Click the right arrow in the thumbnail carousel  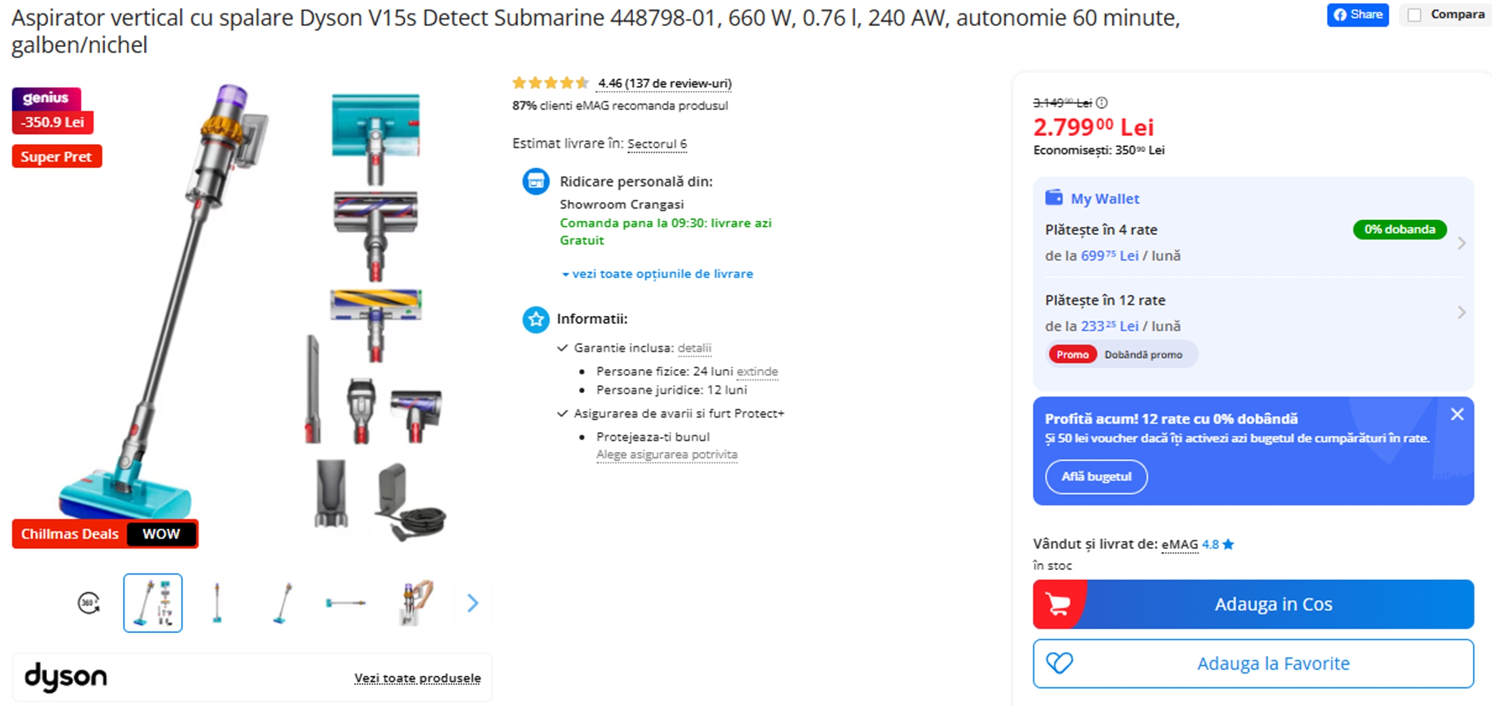point(473,603)
